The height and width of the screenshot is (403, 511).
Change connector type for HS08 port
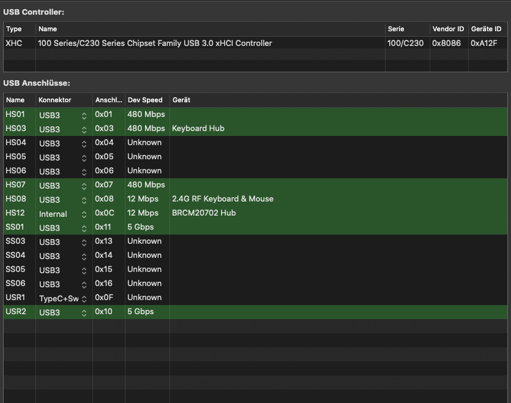click(x=84, y=200)
